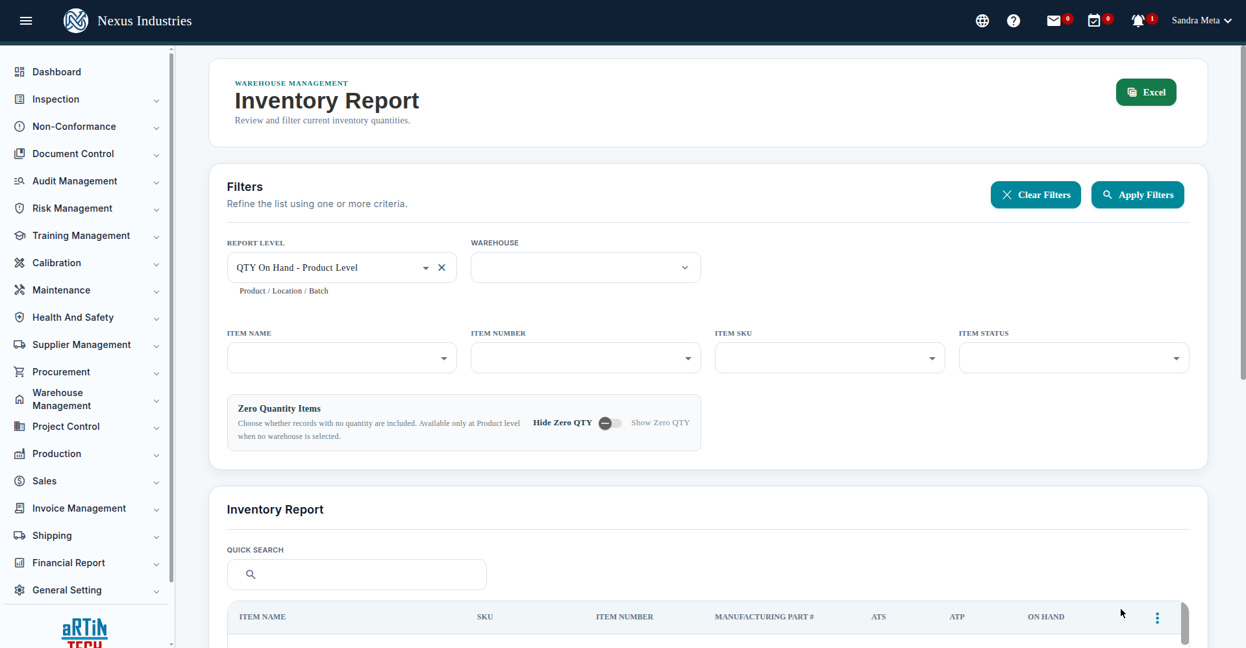Clear the Report Level selection with X
The height and width of the screenshot is (648, 1246).
click(x=442, y=268)
